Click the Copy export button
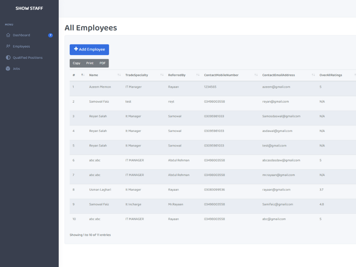 tap(76, 63)
